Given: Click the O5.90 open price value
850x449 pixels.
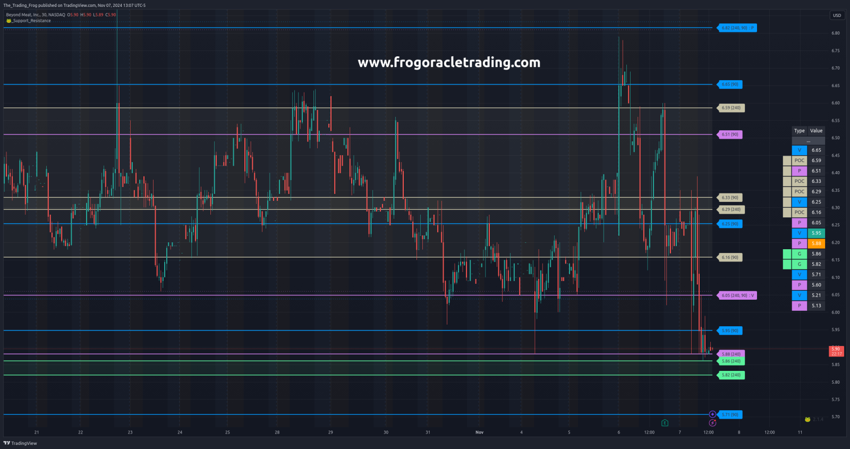Looking at the screenshot, I should coord(73,15).
